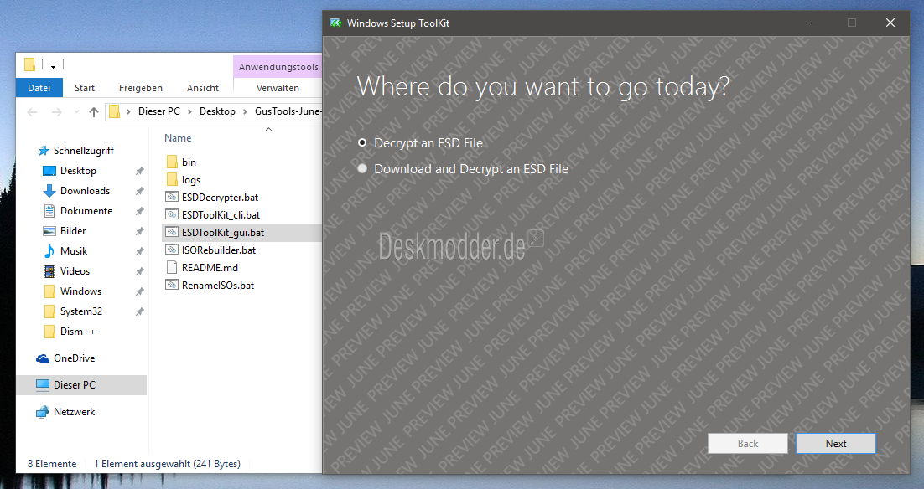Image resolution: width=924 pixels, height=489 pixels.
Task: Go up one folder level in Explorer
Action: (94, 112)
